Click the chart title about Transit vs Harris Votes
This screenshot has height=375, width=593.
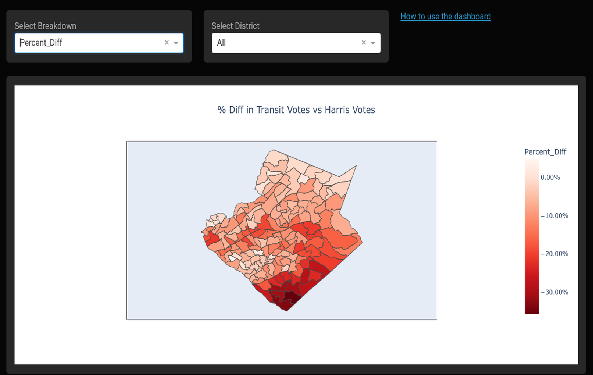(296, 110)
